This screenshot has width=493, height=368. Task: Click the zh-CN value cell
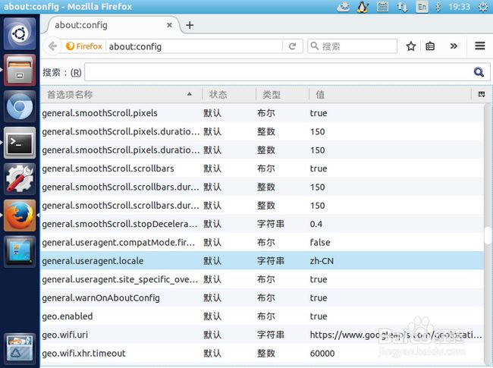click(322, 261)
